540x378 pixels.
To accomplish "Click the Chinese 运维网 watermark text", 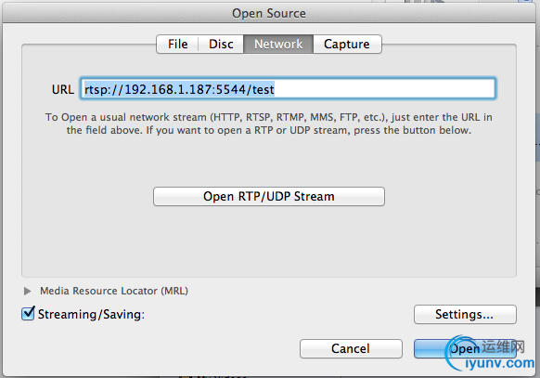I will click(503, 346).
